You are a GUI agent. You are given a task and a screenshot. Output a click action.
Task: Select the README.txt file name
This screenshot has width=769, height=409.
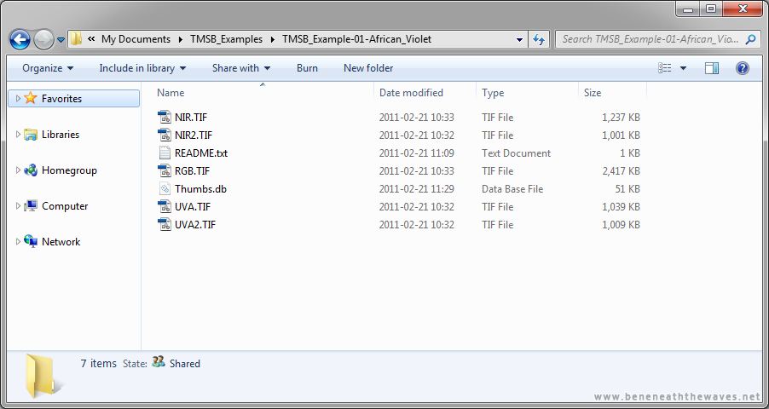coord(201,153)
